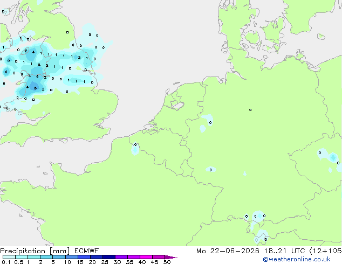This screenshot has width=342, height=264.
Task: Select the 15–20 mm legend swatch
Action: pyautogui.click(x=84, y=257)
